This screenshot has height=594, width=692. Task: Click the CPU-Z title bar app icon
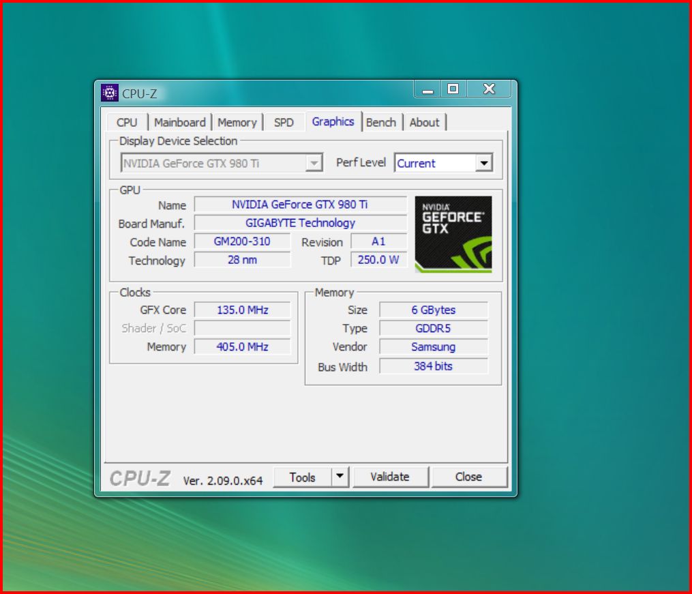click(x=109, y=93)
